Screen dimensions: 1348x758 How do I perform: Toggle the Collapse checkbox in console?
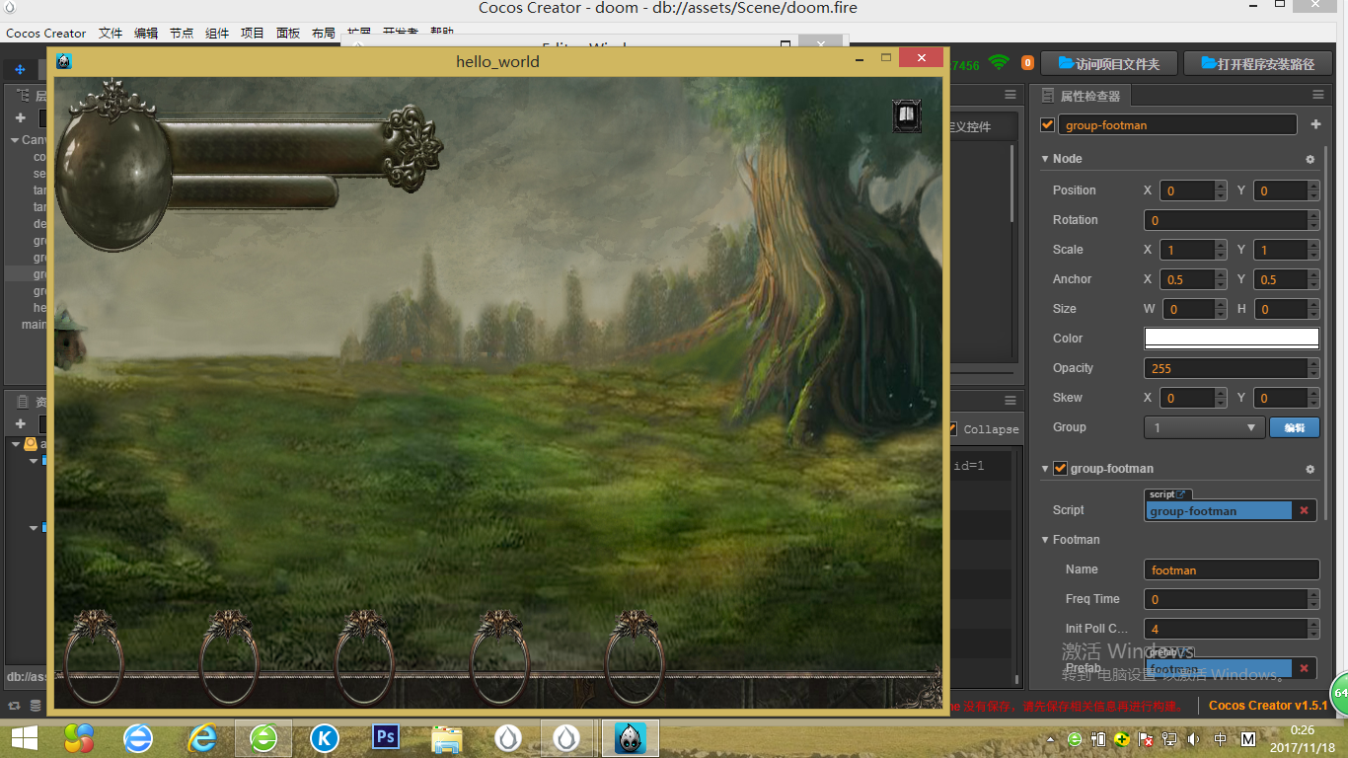click(x=952, y=429)
